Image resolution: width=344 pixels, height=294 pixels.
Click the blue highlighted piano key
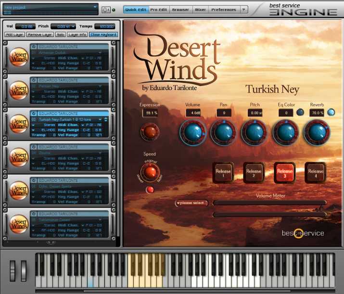(x=90, y=281)
